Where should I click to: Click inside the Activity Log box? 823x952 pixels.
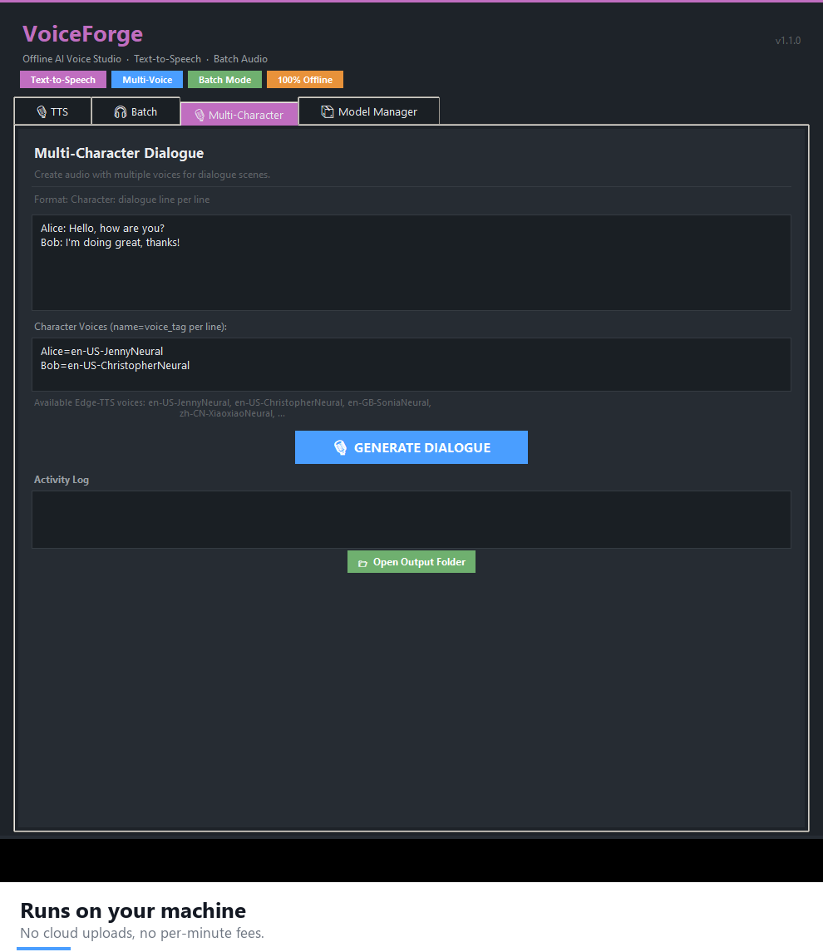coord(411,520)
